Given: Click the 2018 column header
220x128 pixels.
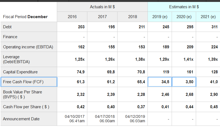Looking at the screenshot, I should pyautogui.click(x=132, y=17).
